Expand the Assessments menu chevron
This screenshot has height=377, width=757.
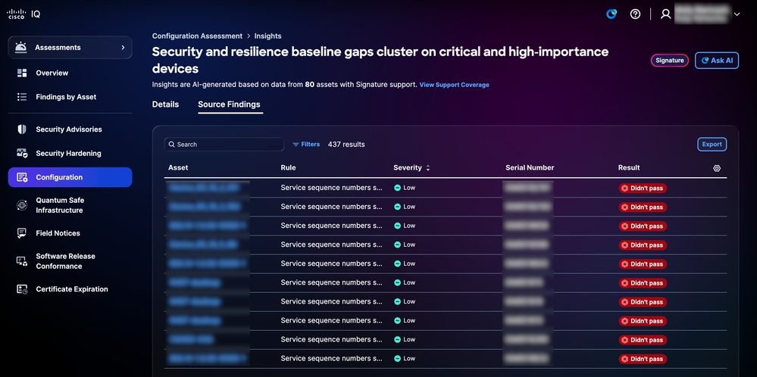tap(123, 47)
